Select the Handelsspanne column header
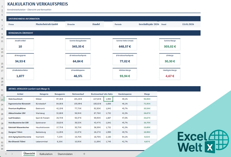 (125, 94)
